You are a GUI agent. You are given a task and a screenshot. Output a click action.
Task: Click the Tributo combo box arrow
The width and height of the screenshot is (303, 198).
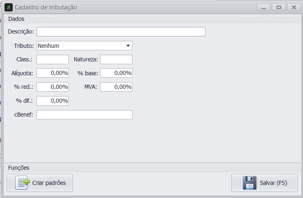pyautogui.click(x=128, y=46)
